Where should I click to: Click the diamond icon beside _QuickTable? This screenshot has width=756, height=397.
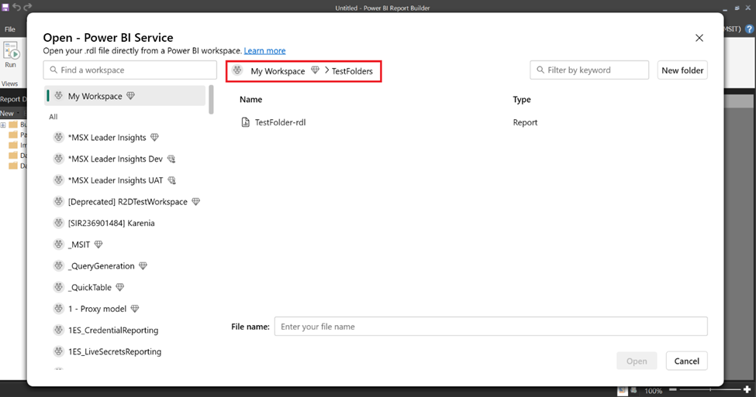[x=119, y=287]
